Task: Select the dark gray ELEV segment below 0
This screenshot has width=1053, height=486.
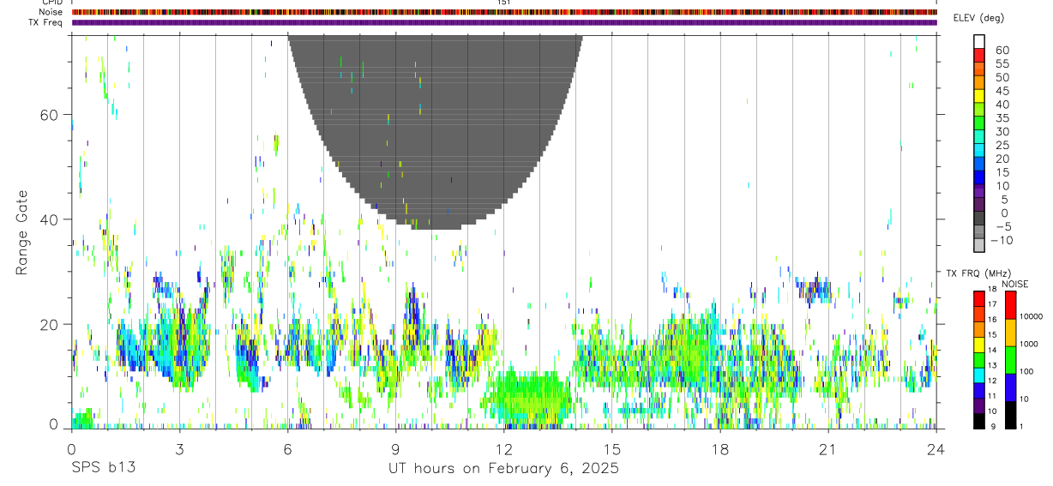Action: (x=979, y=218)
